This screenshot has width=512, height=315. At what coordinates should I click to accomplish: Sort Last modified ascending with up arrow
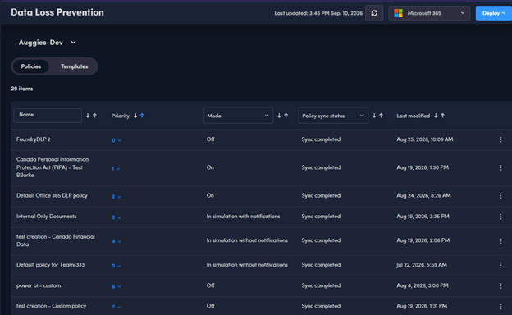click(x=443, y=116)
